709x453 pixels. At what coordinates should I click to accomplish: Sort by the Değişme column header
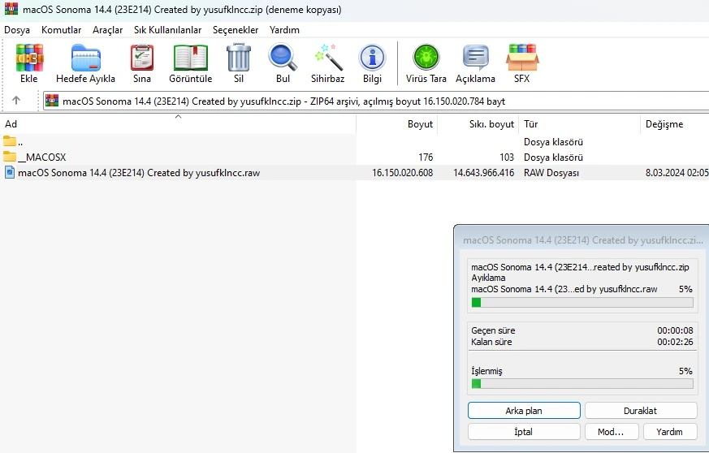click(675, 124)
